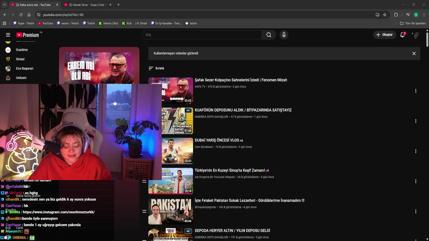Open Chrome profile N avatar
This screenshot has height=241, width=429.
416,15
